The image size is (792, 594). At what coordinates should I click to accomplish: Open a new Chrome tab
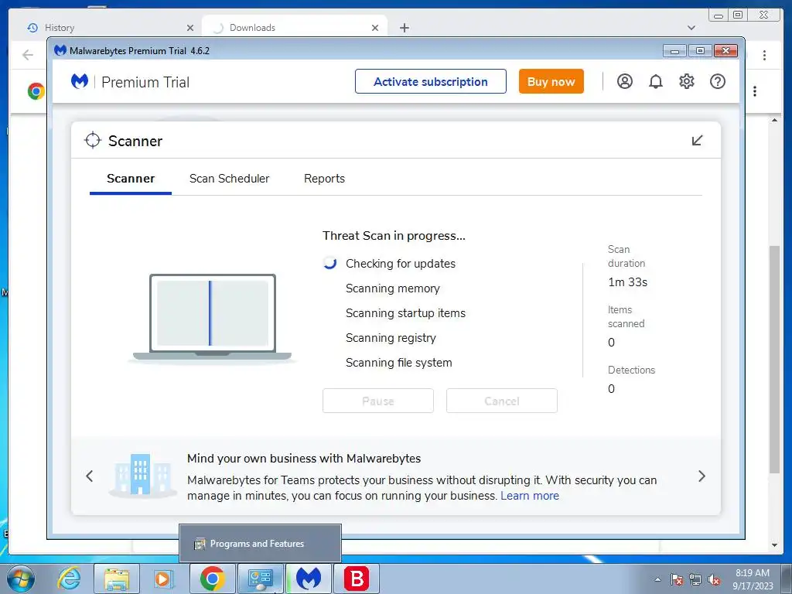pos(404,28)
